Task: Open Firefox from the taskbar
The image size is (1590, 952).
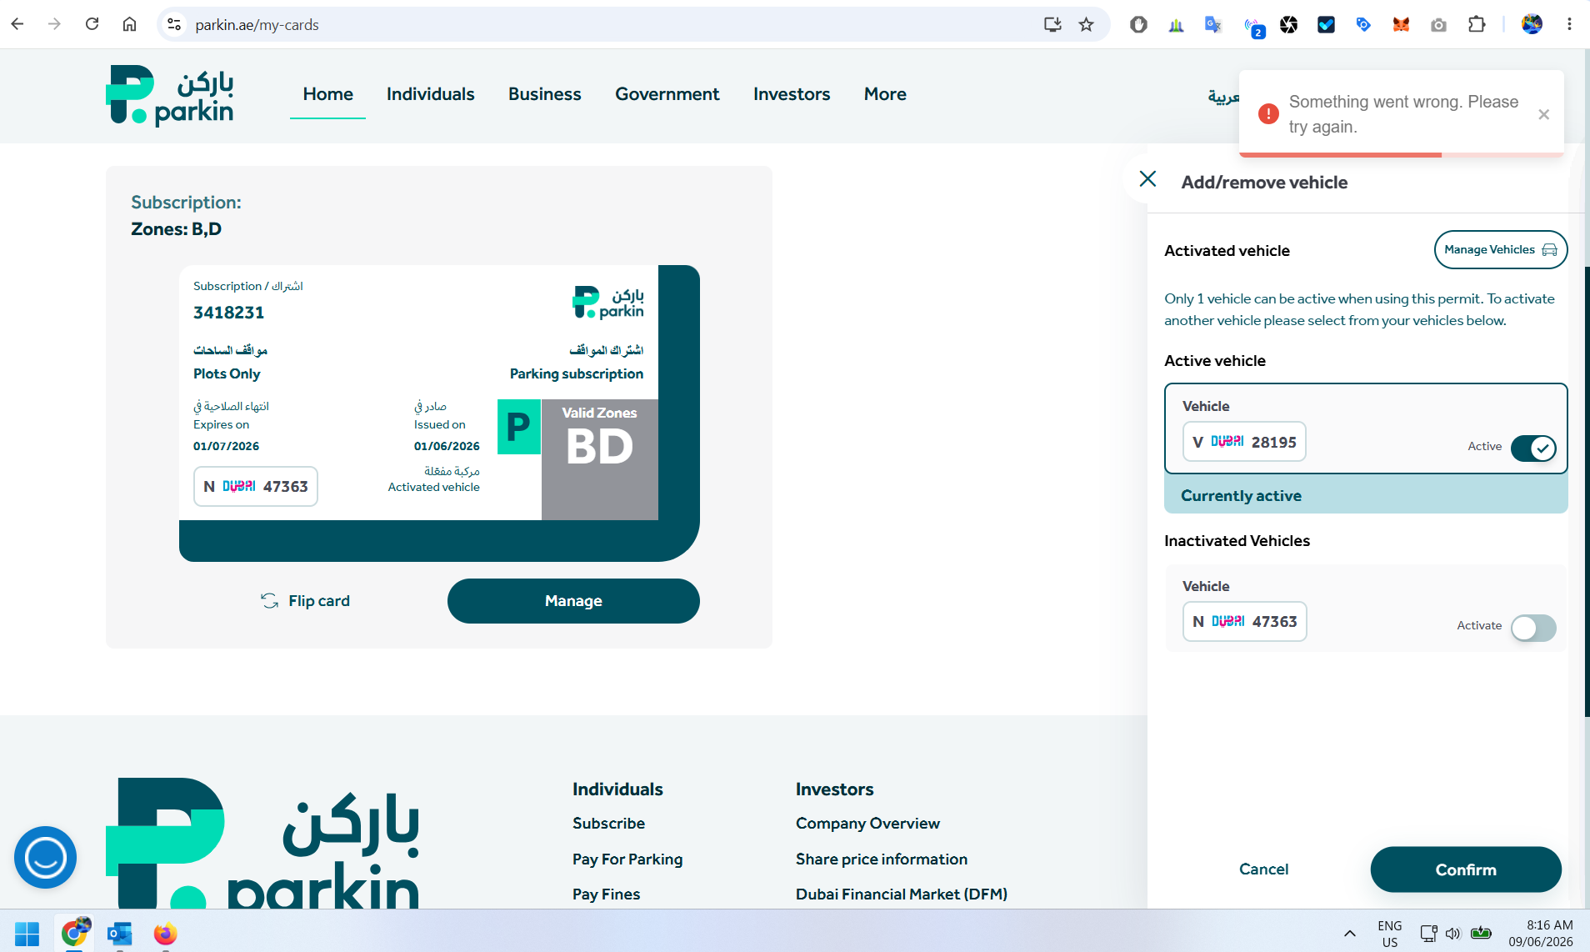Action: coord(165,934)
